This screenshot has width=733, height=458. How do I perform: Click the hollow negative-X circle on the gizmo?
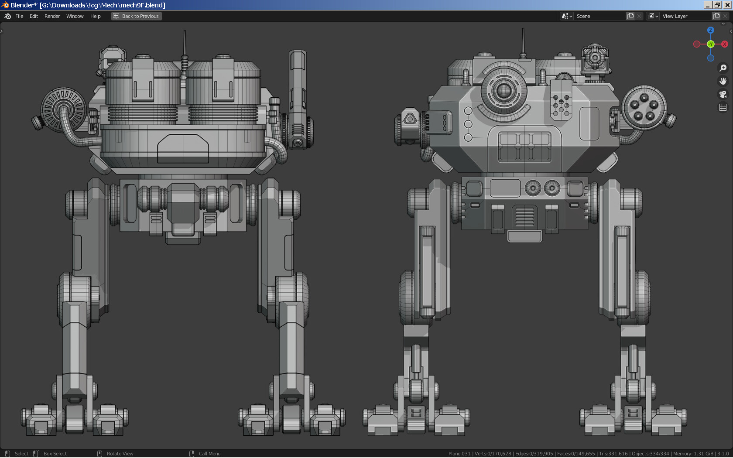(696, 44)
